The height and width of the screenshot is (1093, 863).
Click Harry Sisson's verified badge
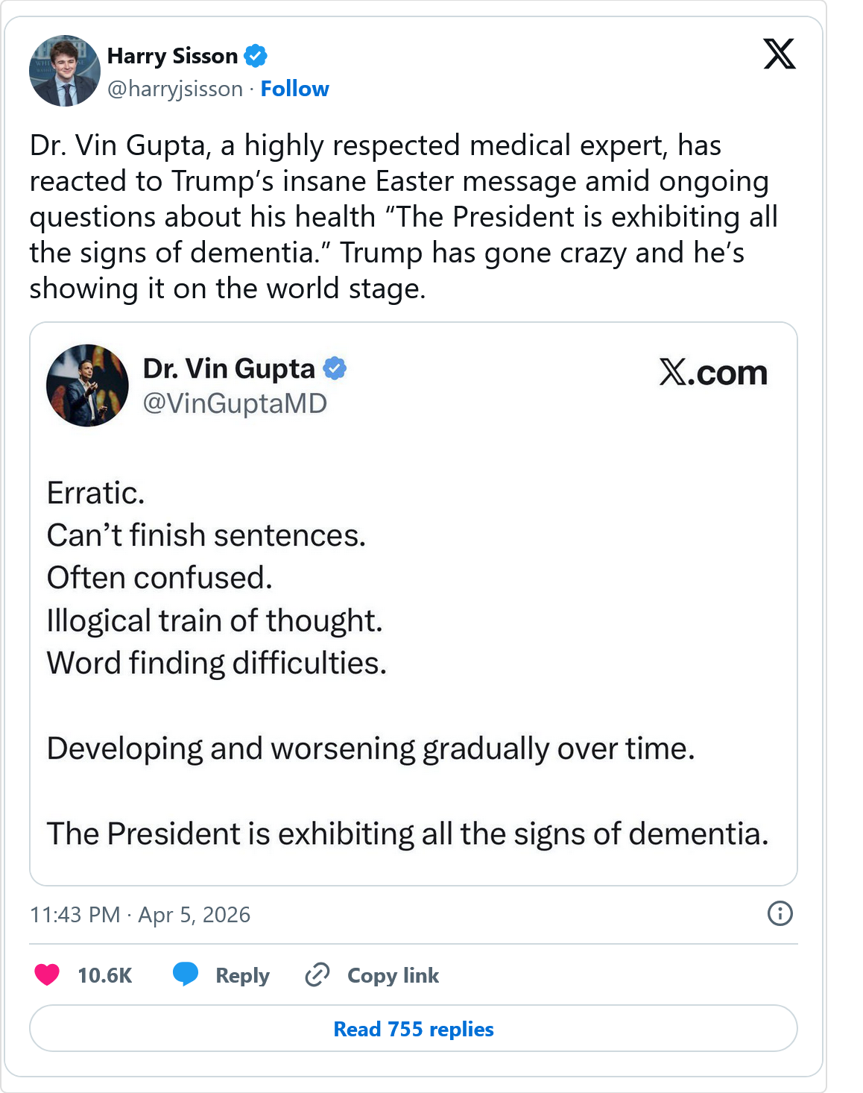[x=256, y=56]
